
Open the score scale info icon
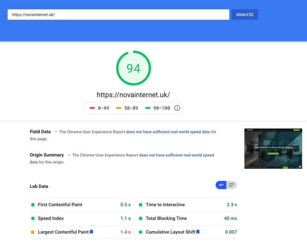pyautogui.click(x=177, y=108)
